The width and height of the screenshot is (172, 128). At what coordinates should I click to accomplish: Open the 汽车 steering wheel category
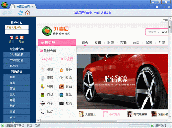point(47,103)
